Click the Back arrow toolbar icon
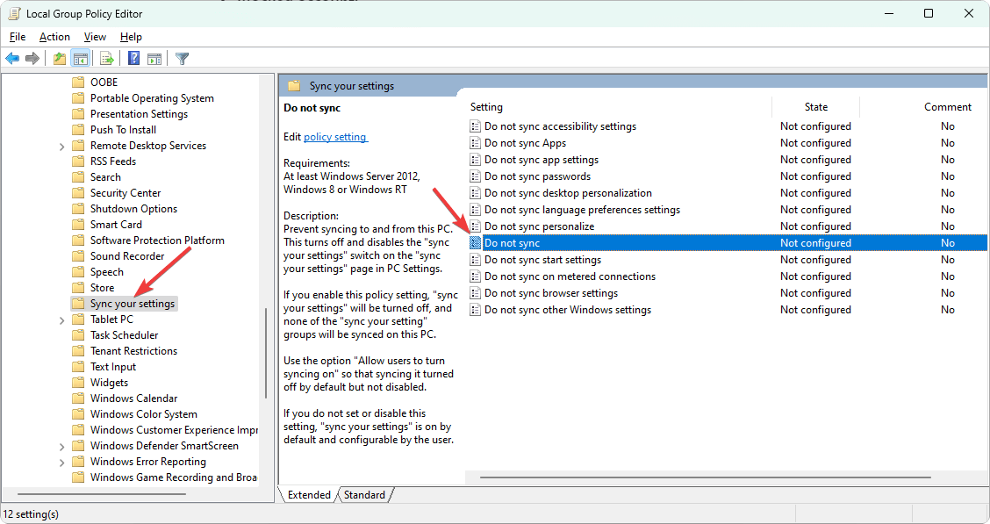This screenshot has height=524, width=990. point(12,59)
